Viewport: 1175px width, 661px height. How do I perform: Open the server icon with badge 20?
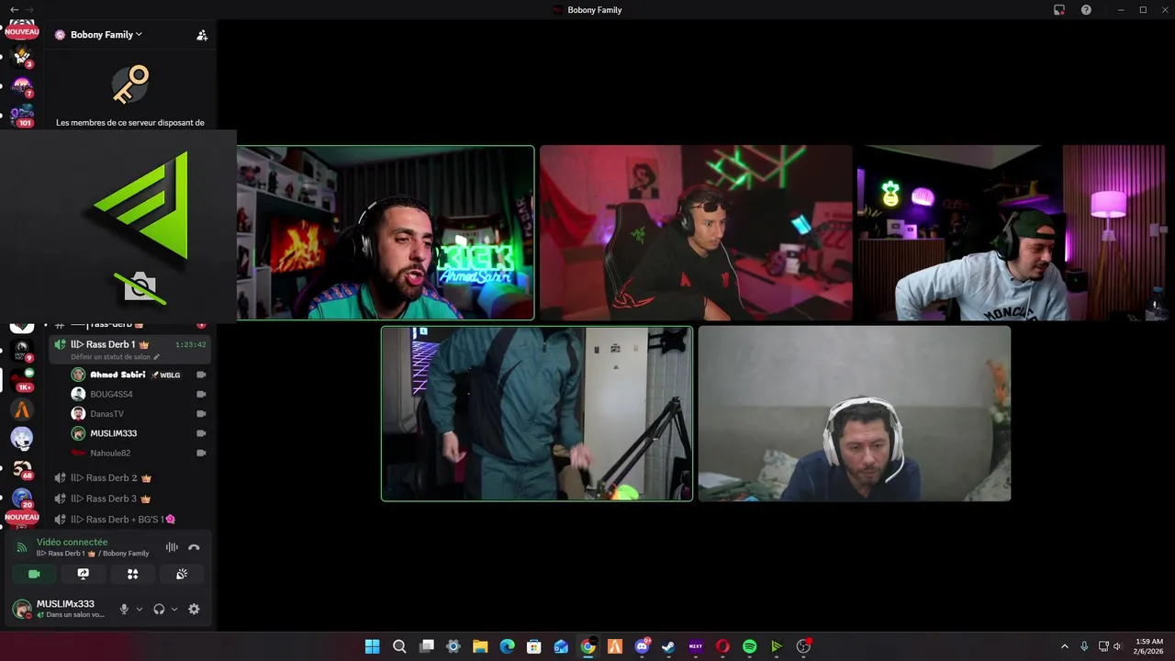pyautogui.click(x=22, y=498)
